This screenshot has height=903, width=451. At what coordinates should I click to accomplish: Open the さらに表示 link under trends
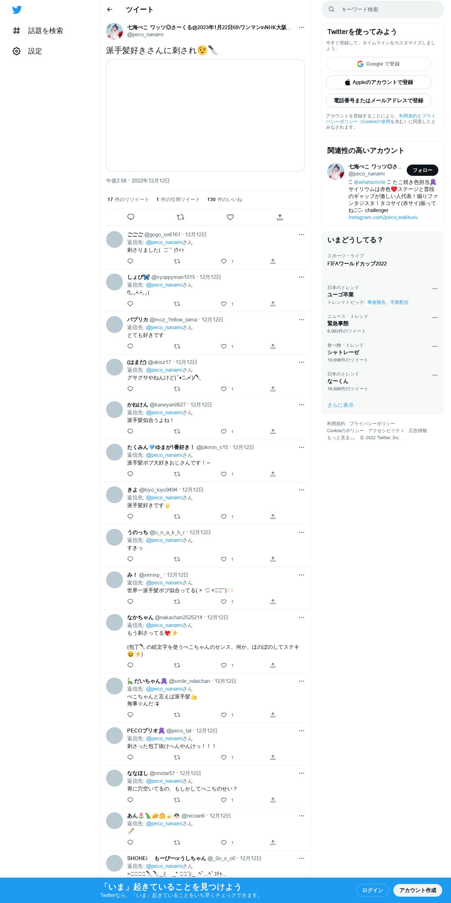point(340,405)
